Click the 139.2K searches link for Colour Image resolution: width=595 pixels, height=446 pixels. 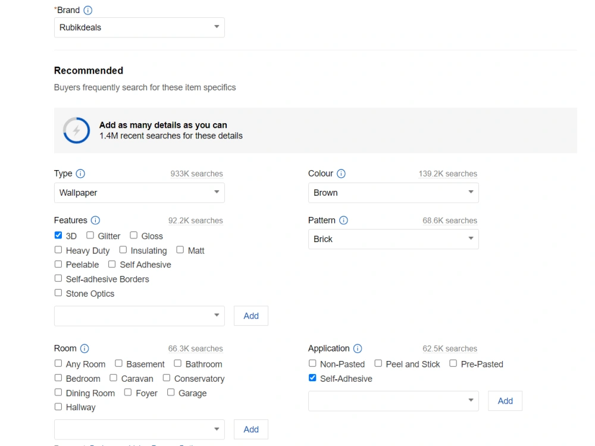click(x=448, y=174)
